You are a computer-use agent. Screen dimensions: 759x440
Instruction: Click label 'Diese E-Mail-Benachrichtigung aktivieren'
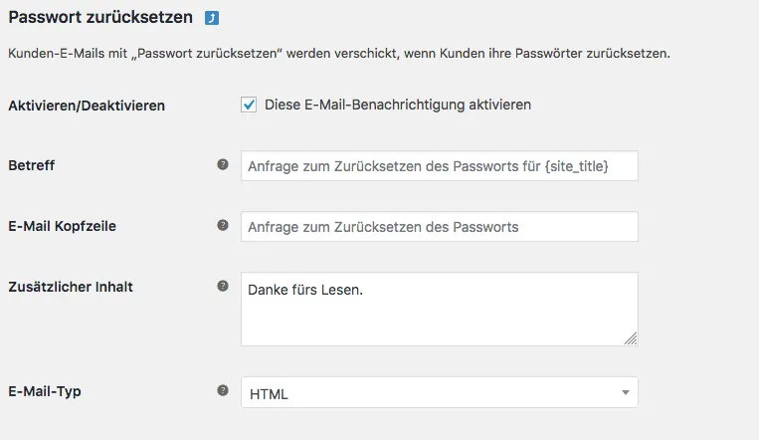(x=398, y=105)
